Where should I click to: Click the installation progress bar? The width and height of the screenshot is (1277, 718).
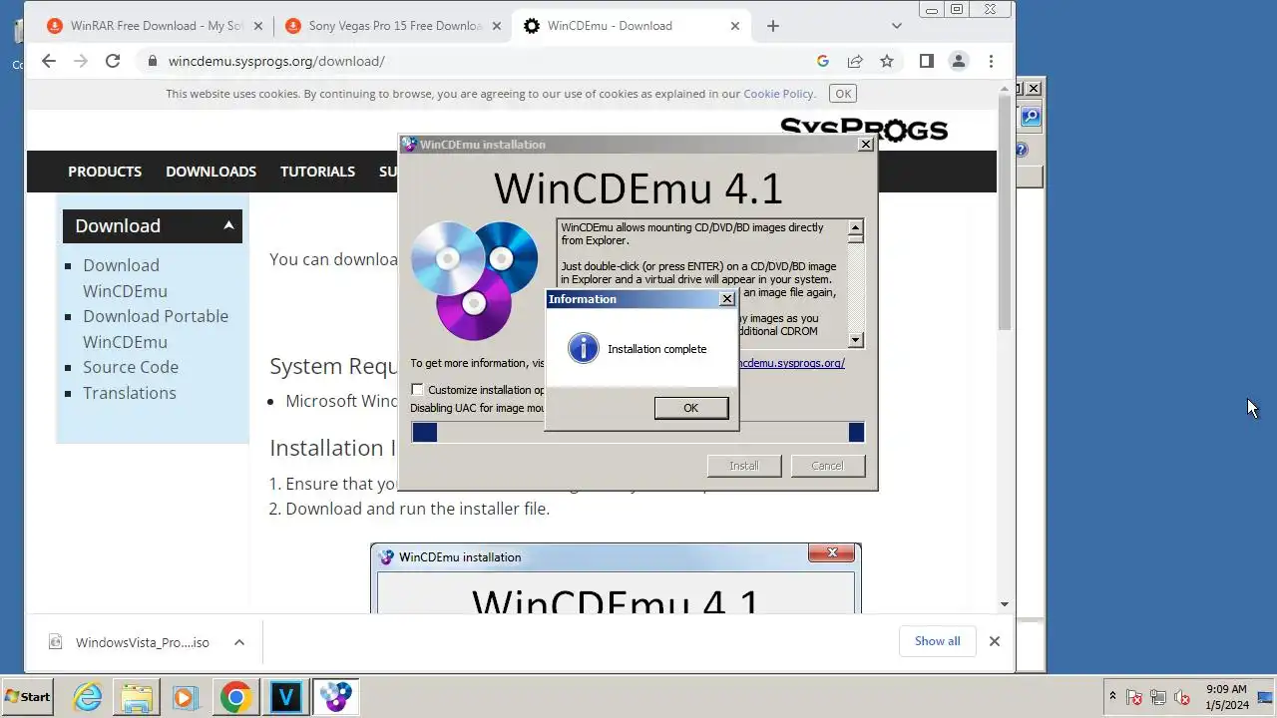(638, 432)
